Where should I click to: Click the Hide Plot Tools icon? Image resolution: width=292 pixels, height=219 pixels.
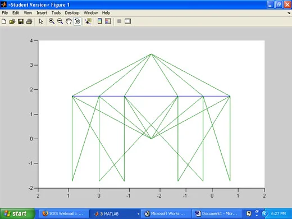(x=119, y=21)
